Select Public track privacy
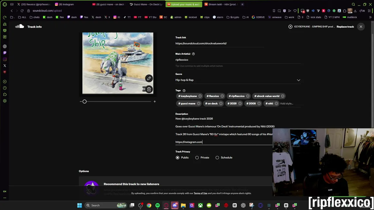Screen dimensions: 374x210 pyautogui.click(x=177, y=157)
